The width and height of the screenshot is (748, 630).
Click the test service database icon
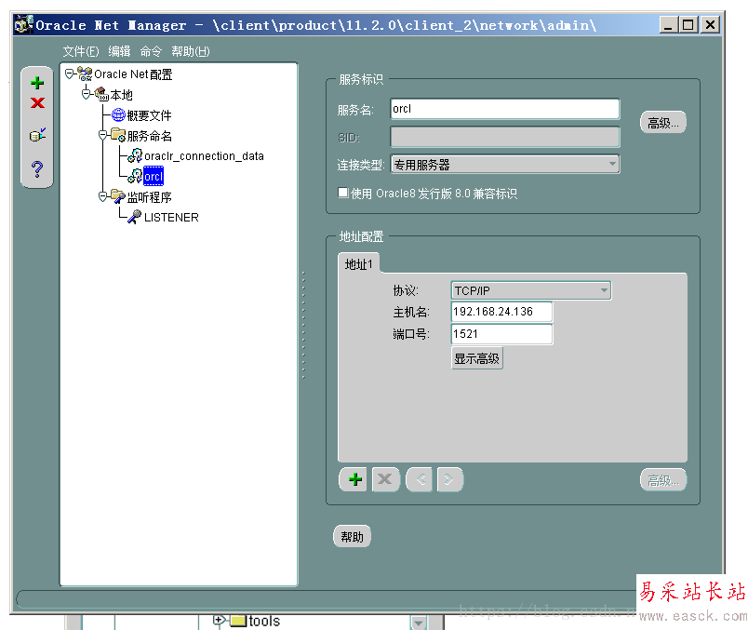(x=37, y=135)
